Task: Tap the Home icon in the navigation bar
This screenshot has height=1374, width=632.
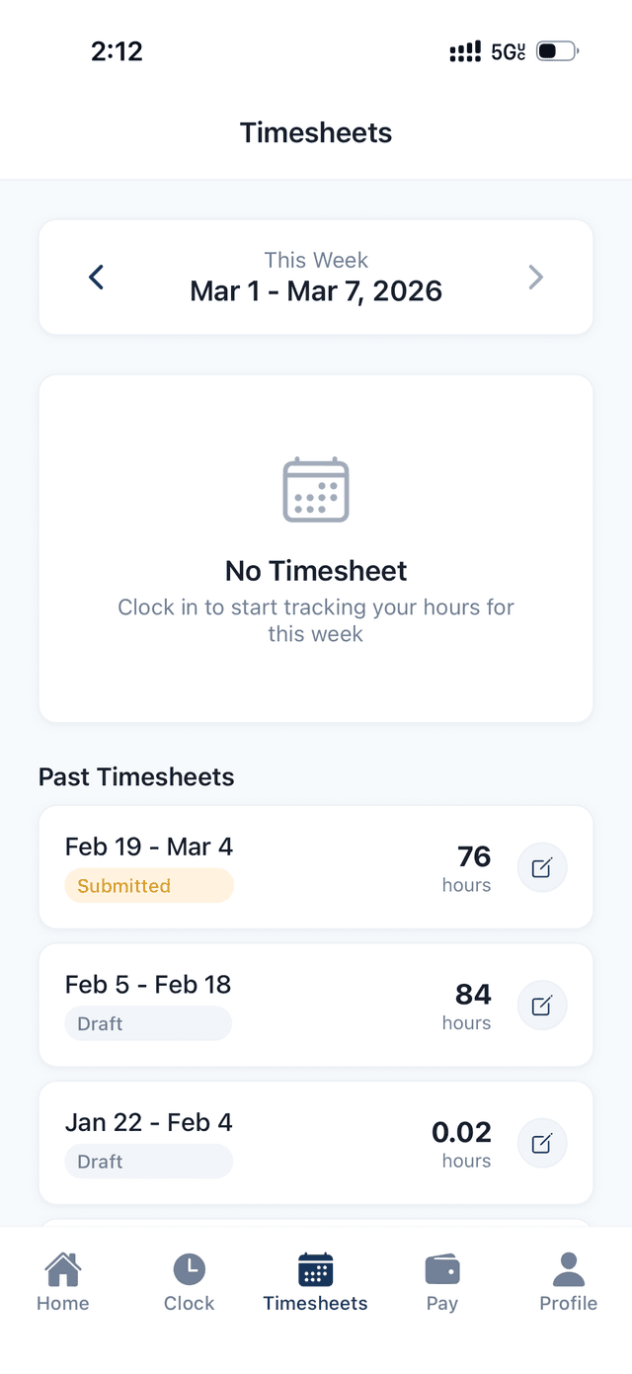Action: (62, 1264)
